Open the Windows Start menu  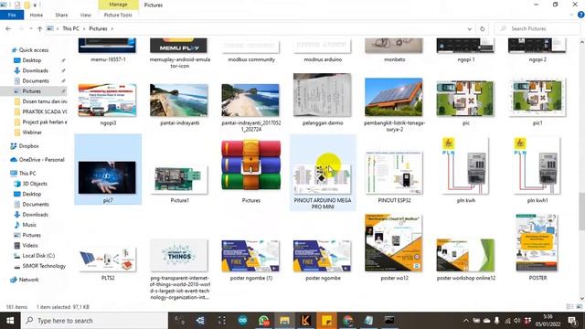[x=10, y=321]
